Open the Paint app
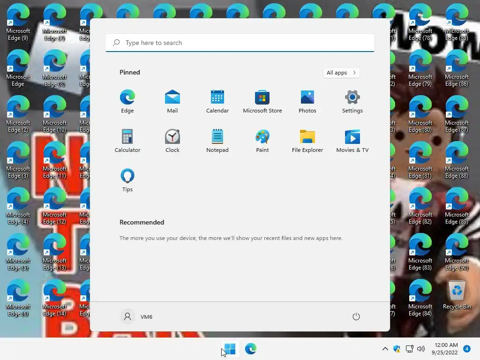This screenshot has height=360, width=480. coord(262,141)
